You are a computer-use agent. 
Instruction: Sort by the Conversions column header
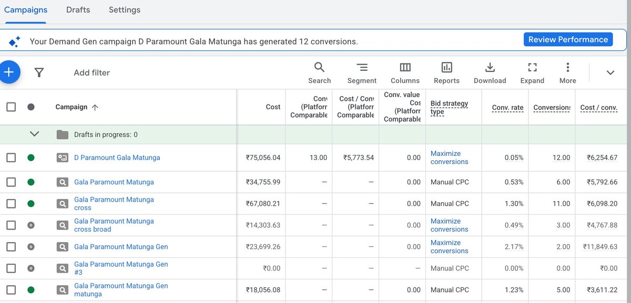coord(552,108)
